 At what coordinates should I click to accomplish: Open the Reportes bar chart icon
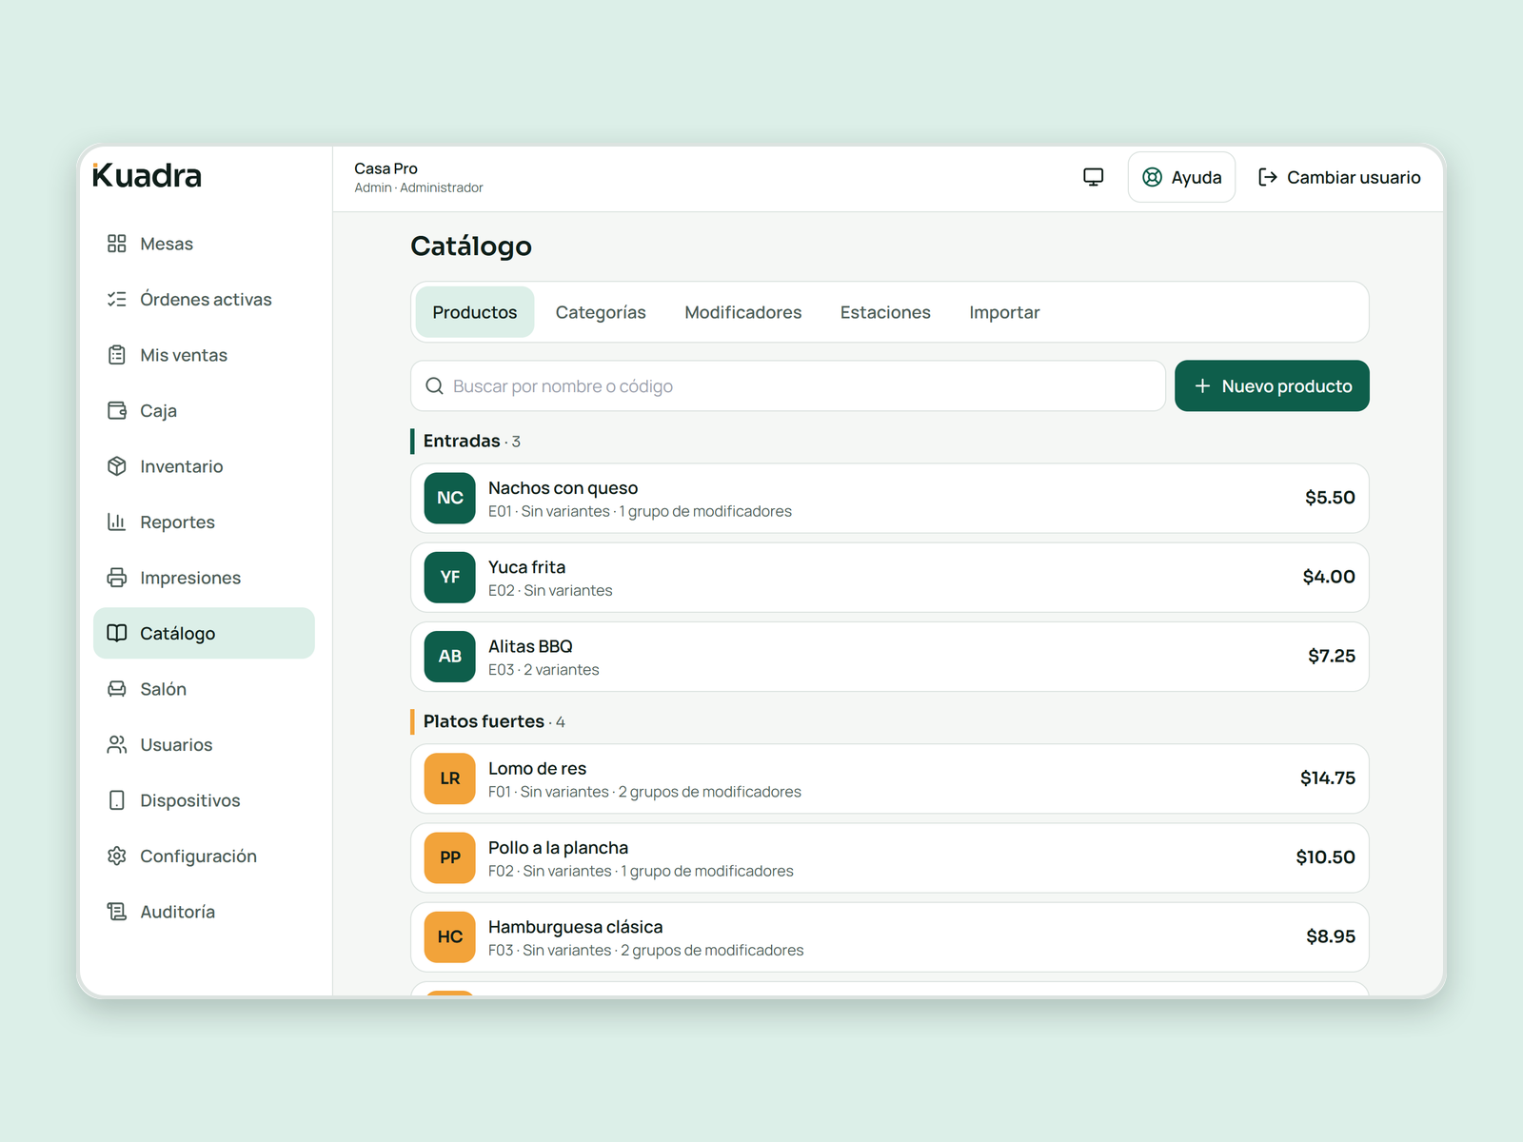click(x=116, y=522)
